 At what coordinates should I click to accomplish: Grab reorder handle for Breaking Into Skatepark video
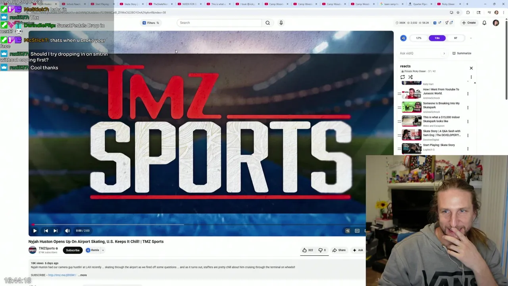click(399, 108)
